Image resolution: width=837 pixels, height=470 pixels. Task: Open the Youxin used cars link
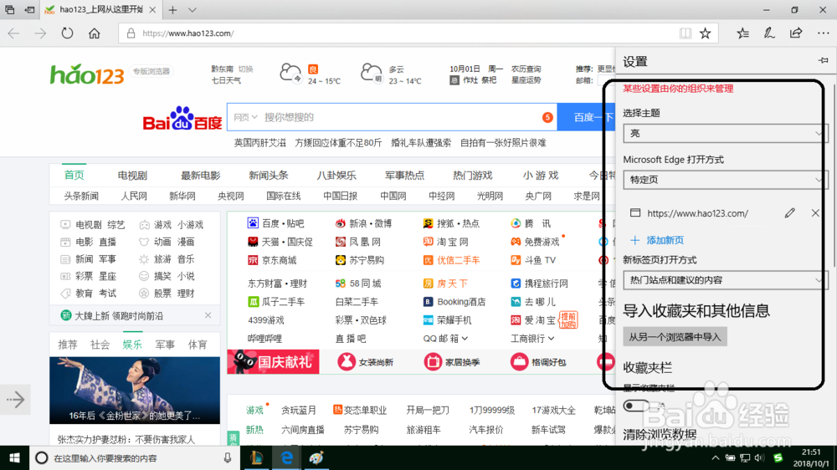click(x=451, y=260)
